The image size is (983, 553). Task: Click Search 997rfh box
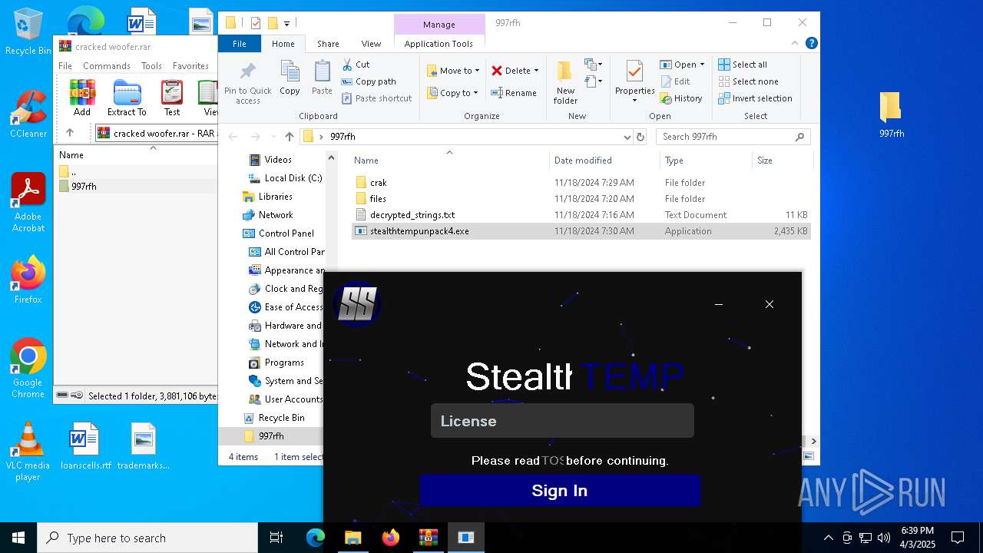click(733, 137)
